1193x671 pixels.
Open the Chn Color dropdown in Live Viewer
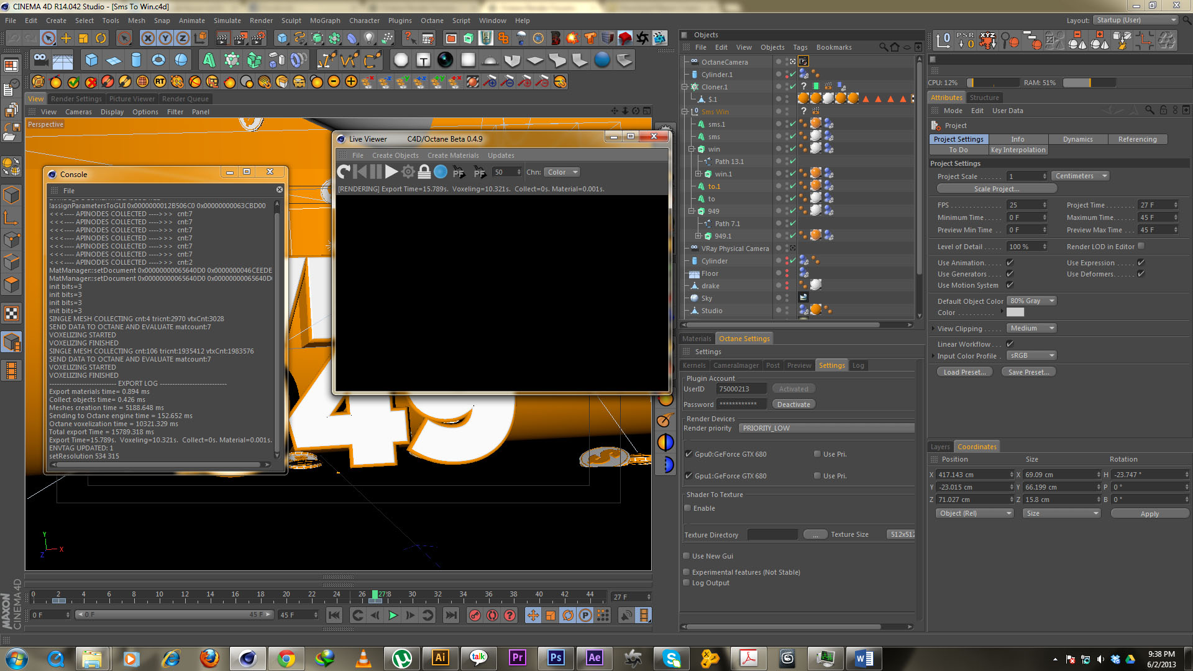(x=562, y=172)
